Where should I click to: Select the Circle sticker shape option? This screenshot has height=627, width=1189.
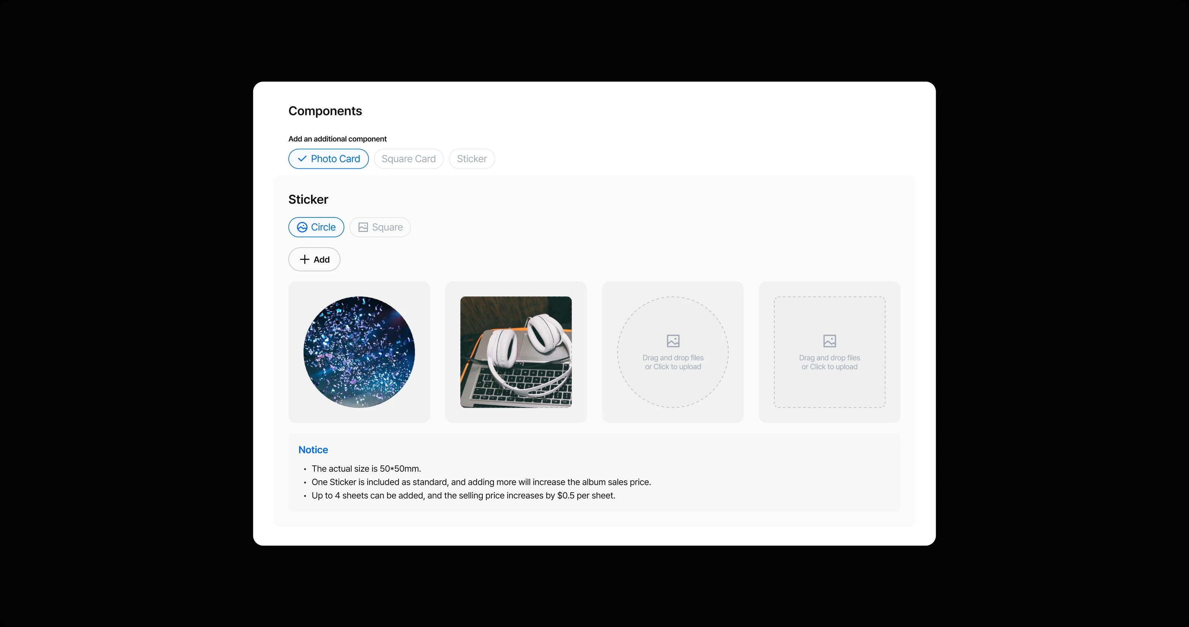point(316,227)
